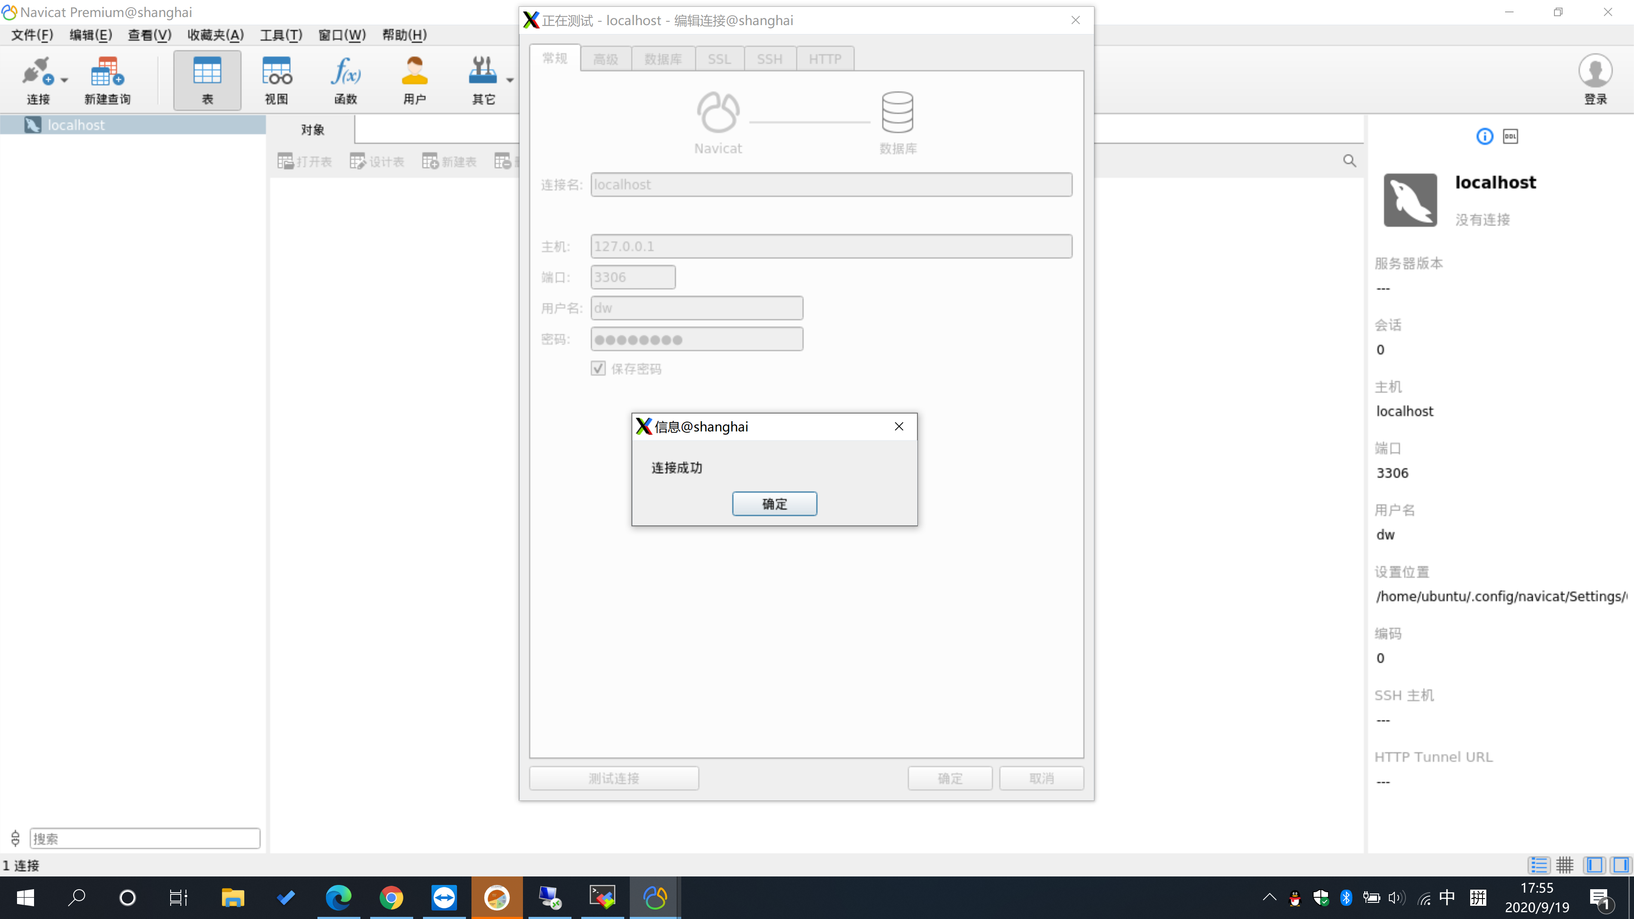This screenshot has height=919, width=1634.
Task: Click the 用户名 field showing dw
Action: [697, 308]
